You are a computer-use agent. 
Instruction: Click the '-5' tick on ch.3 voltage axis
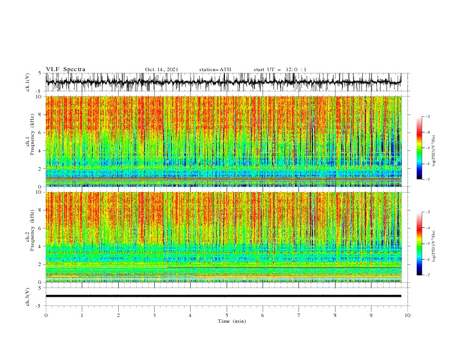click(x=39, y=306)
